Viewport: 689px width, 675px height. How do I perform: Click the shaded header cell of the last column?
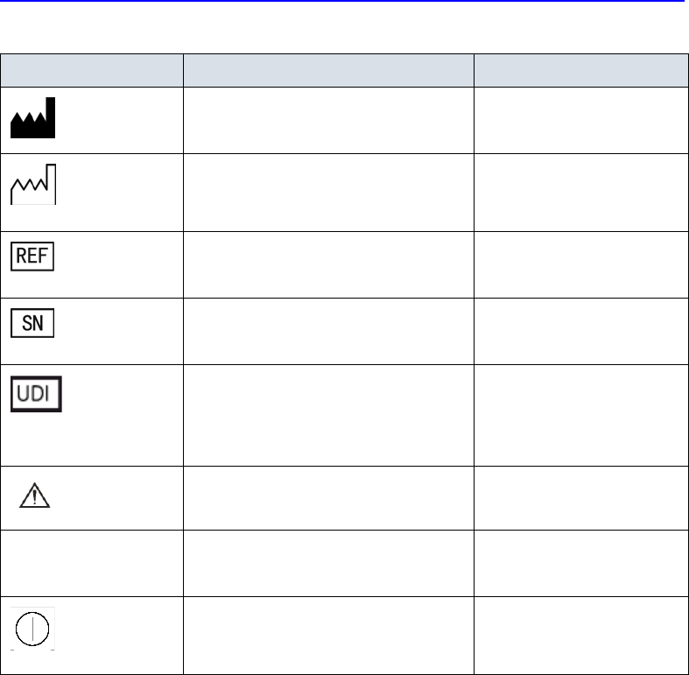point(580,70)
